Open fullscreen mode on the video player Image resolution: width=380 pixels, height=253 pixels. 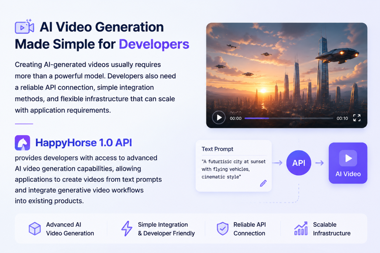coord(357,118)
